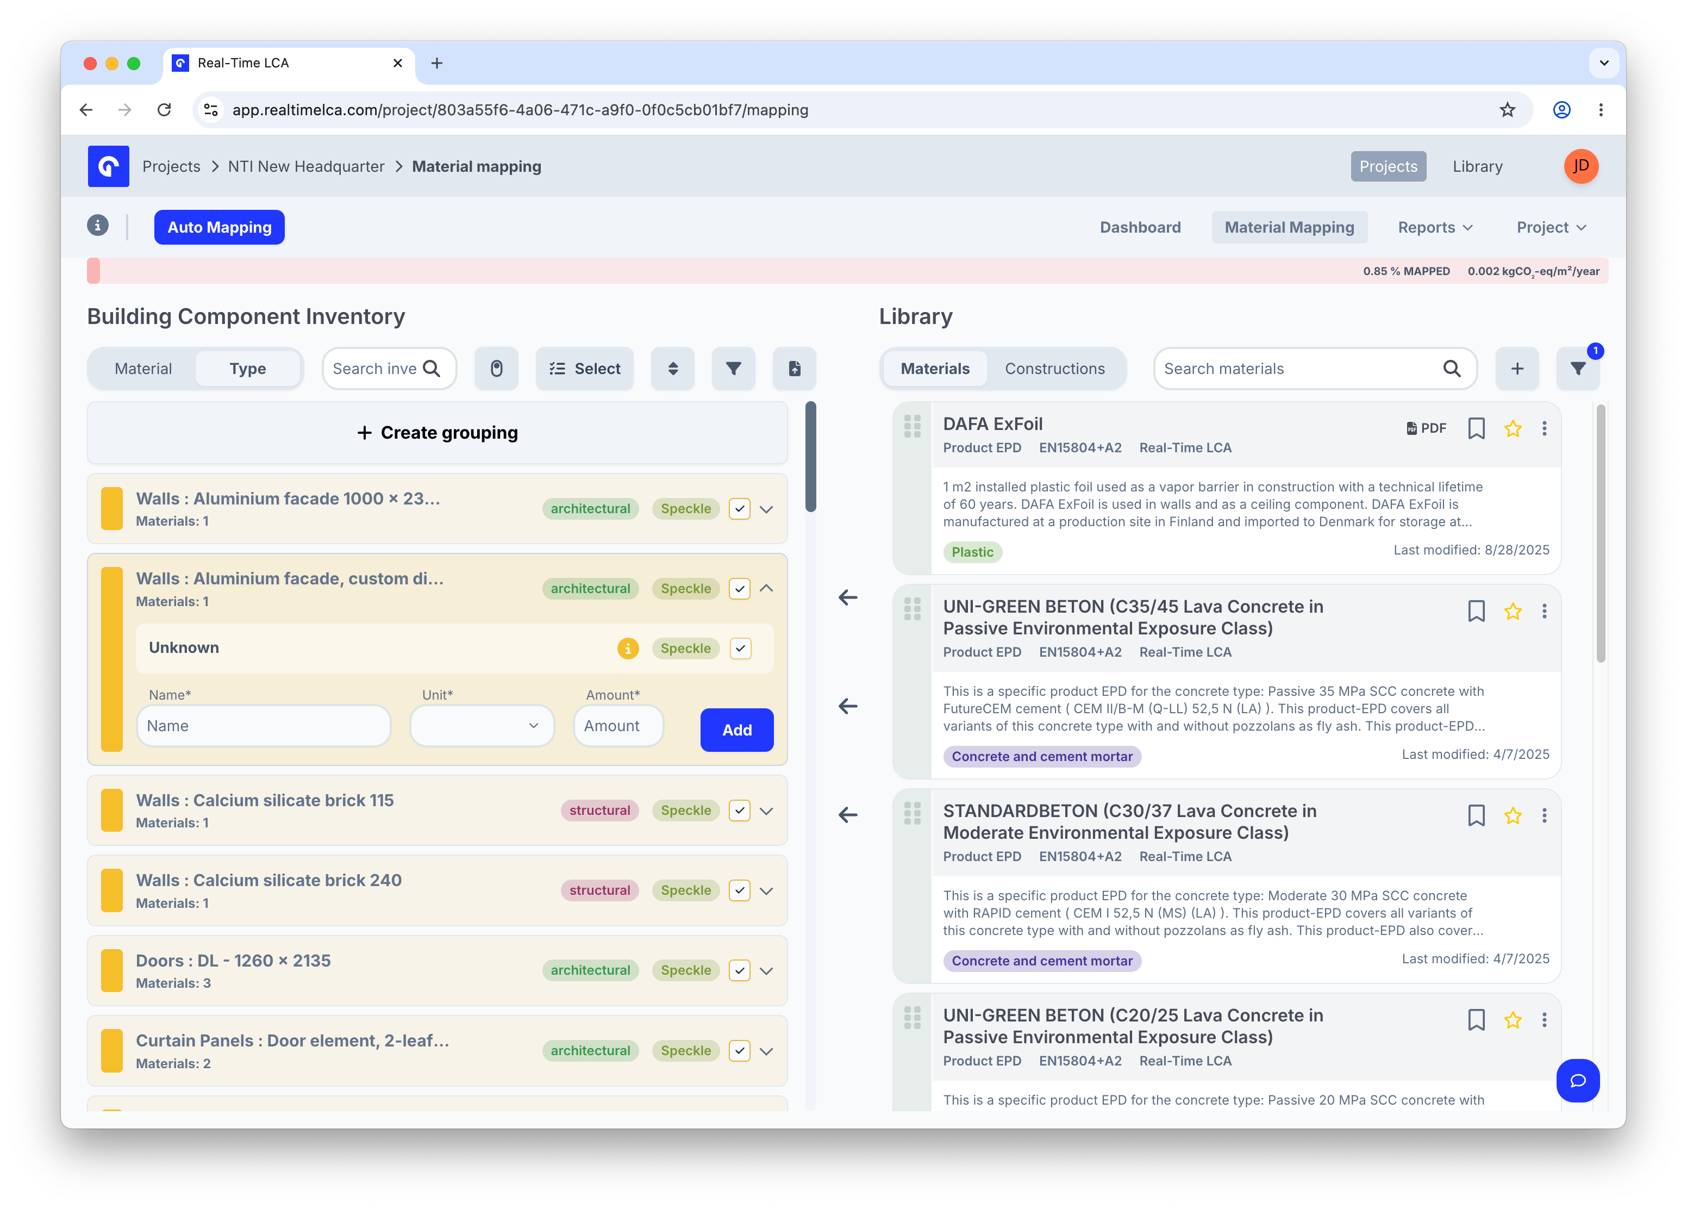
Task: Expand Curtain Panels Door element row
Action: pyautogui.click(x=766, y=1050)
